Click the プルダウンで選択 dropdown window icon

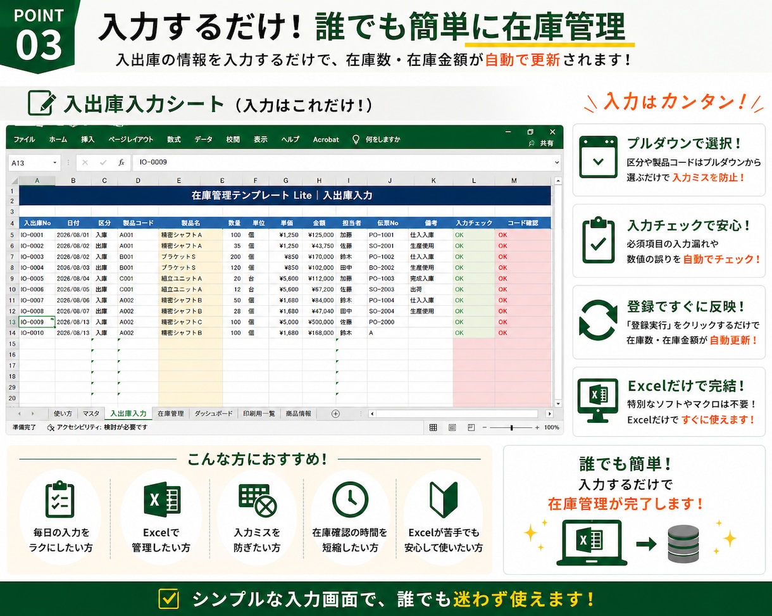(598, 157)
